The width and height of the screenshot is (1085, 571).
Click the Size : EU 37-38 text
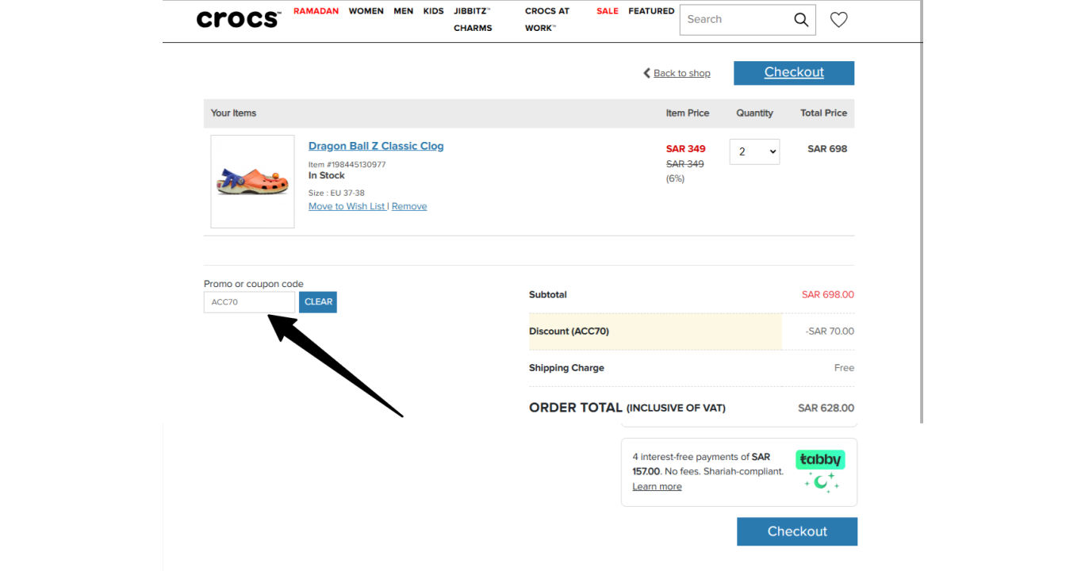coord(336,193)
